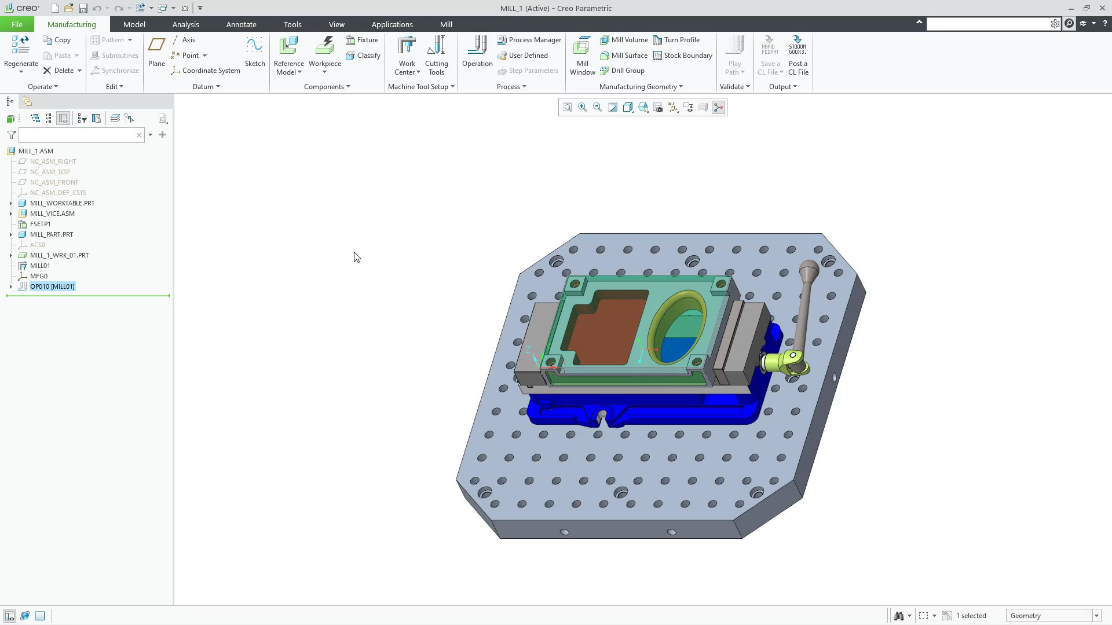Image resolution: width=1112 pixels, height=625 pixels.
Task: Click the model tree filter input field
Action: (x=81, y=135)
